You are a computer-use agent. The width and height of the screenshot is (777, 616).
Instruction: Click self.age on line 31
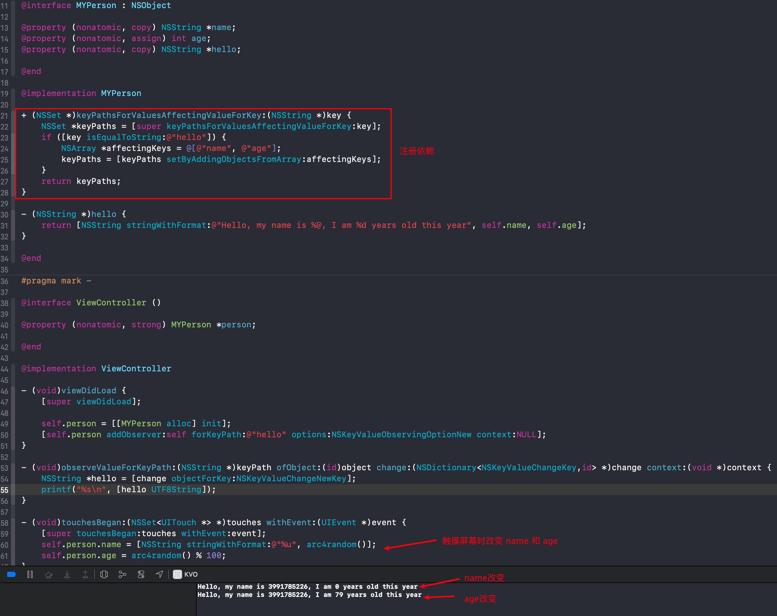click(557, 225)
